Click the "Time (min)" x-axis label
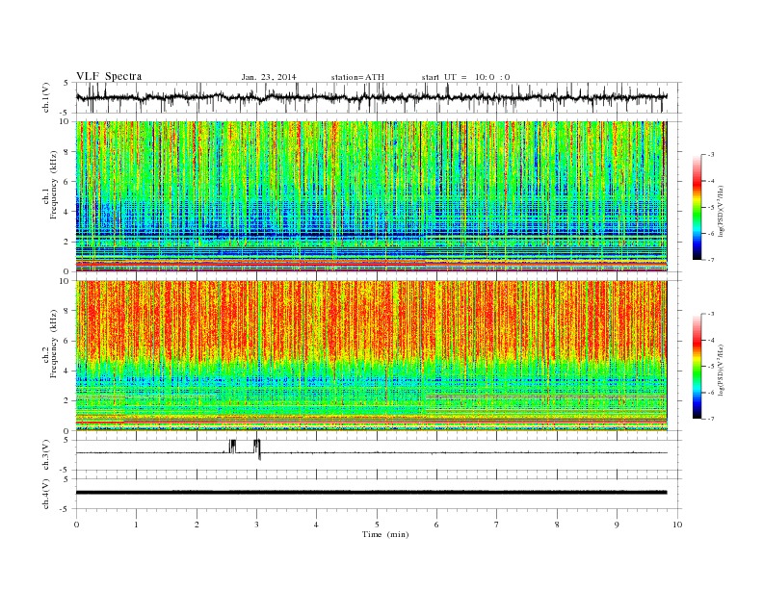Viewport: 763px width, 589px height. [385, 534]
